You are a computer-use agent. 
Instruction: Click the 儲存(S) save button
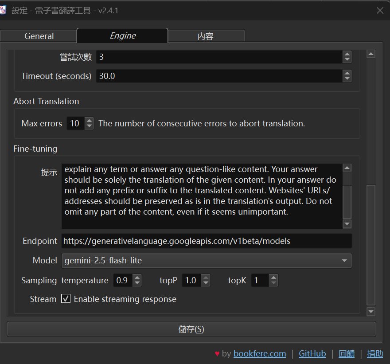[x=191, y=329]
